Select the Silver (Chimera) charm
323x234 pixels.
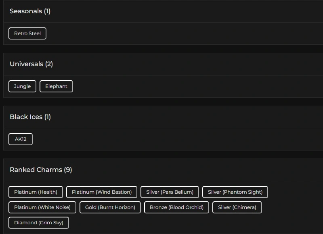click(237, 207)
